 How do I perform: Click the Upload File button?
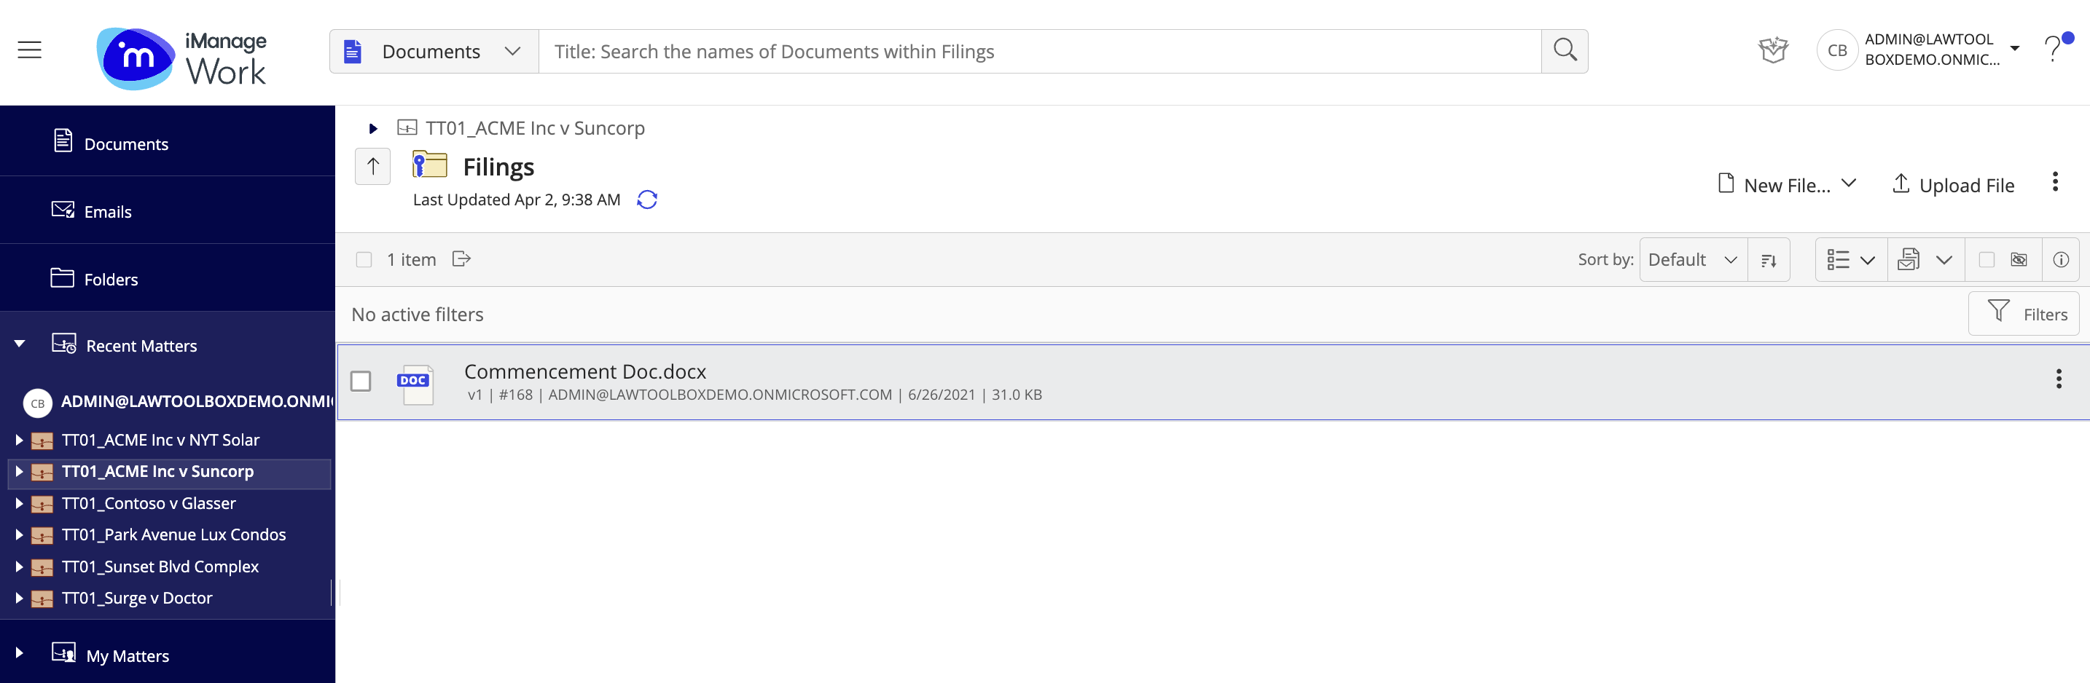pos(1953,185)
